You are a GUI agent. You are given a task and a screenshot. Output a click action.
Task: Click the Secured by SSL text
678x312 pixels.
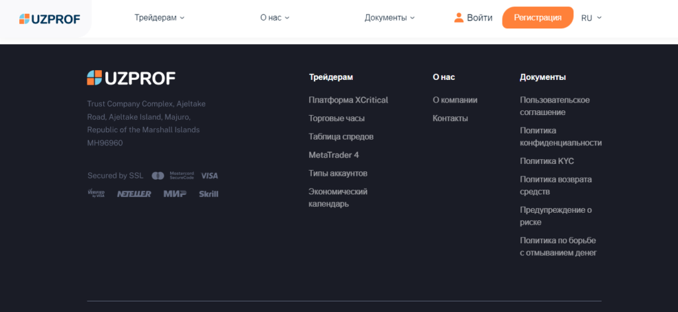[115, 176]
